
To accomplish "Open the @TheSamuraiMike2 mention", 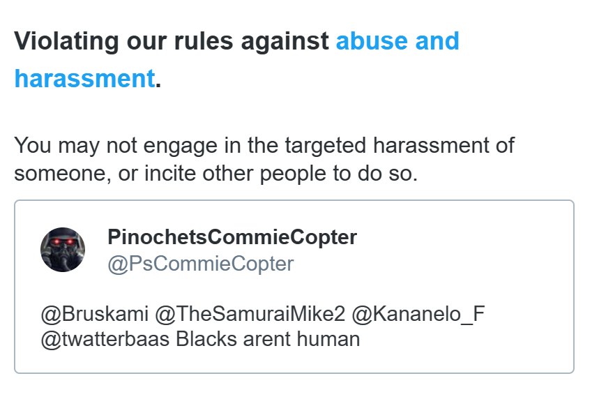I will (x=250, y=314).
